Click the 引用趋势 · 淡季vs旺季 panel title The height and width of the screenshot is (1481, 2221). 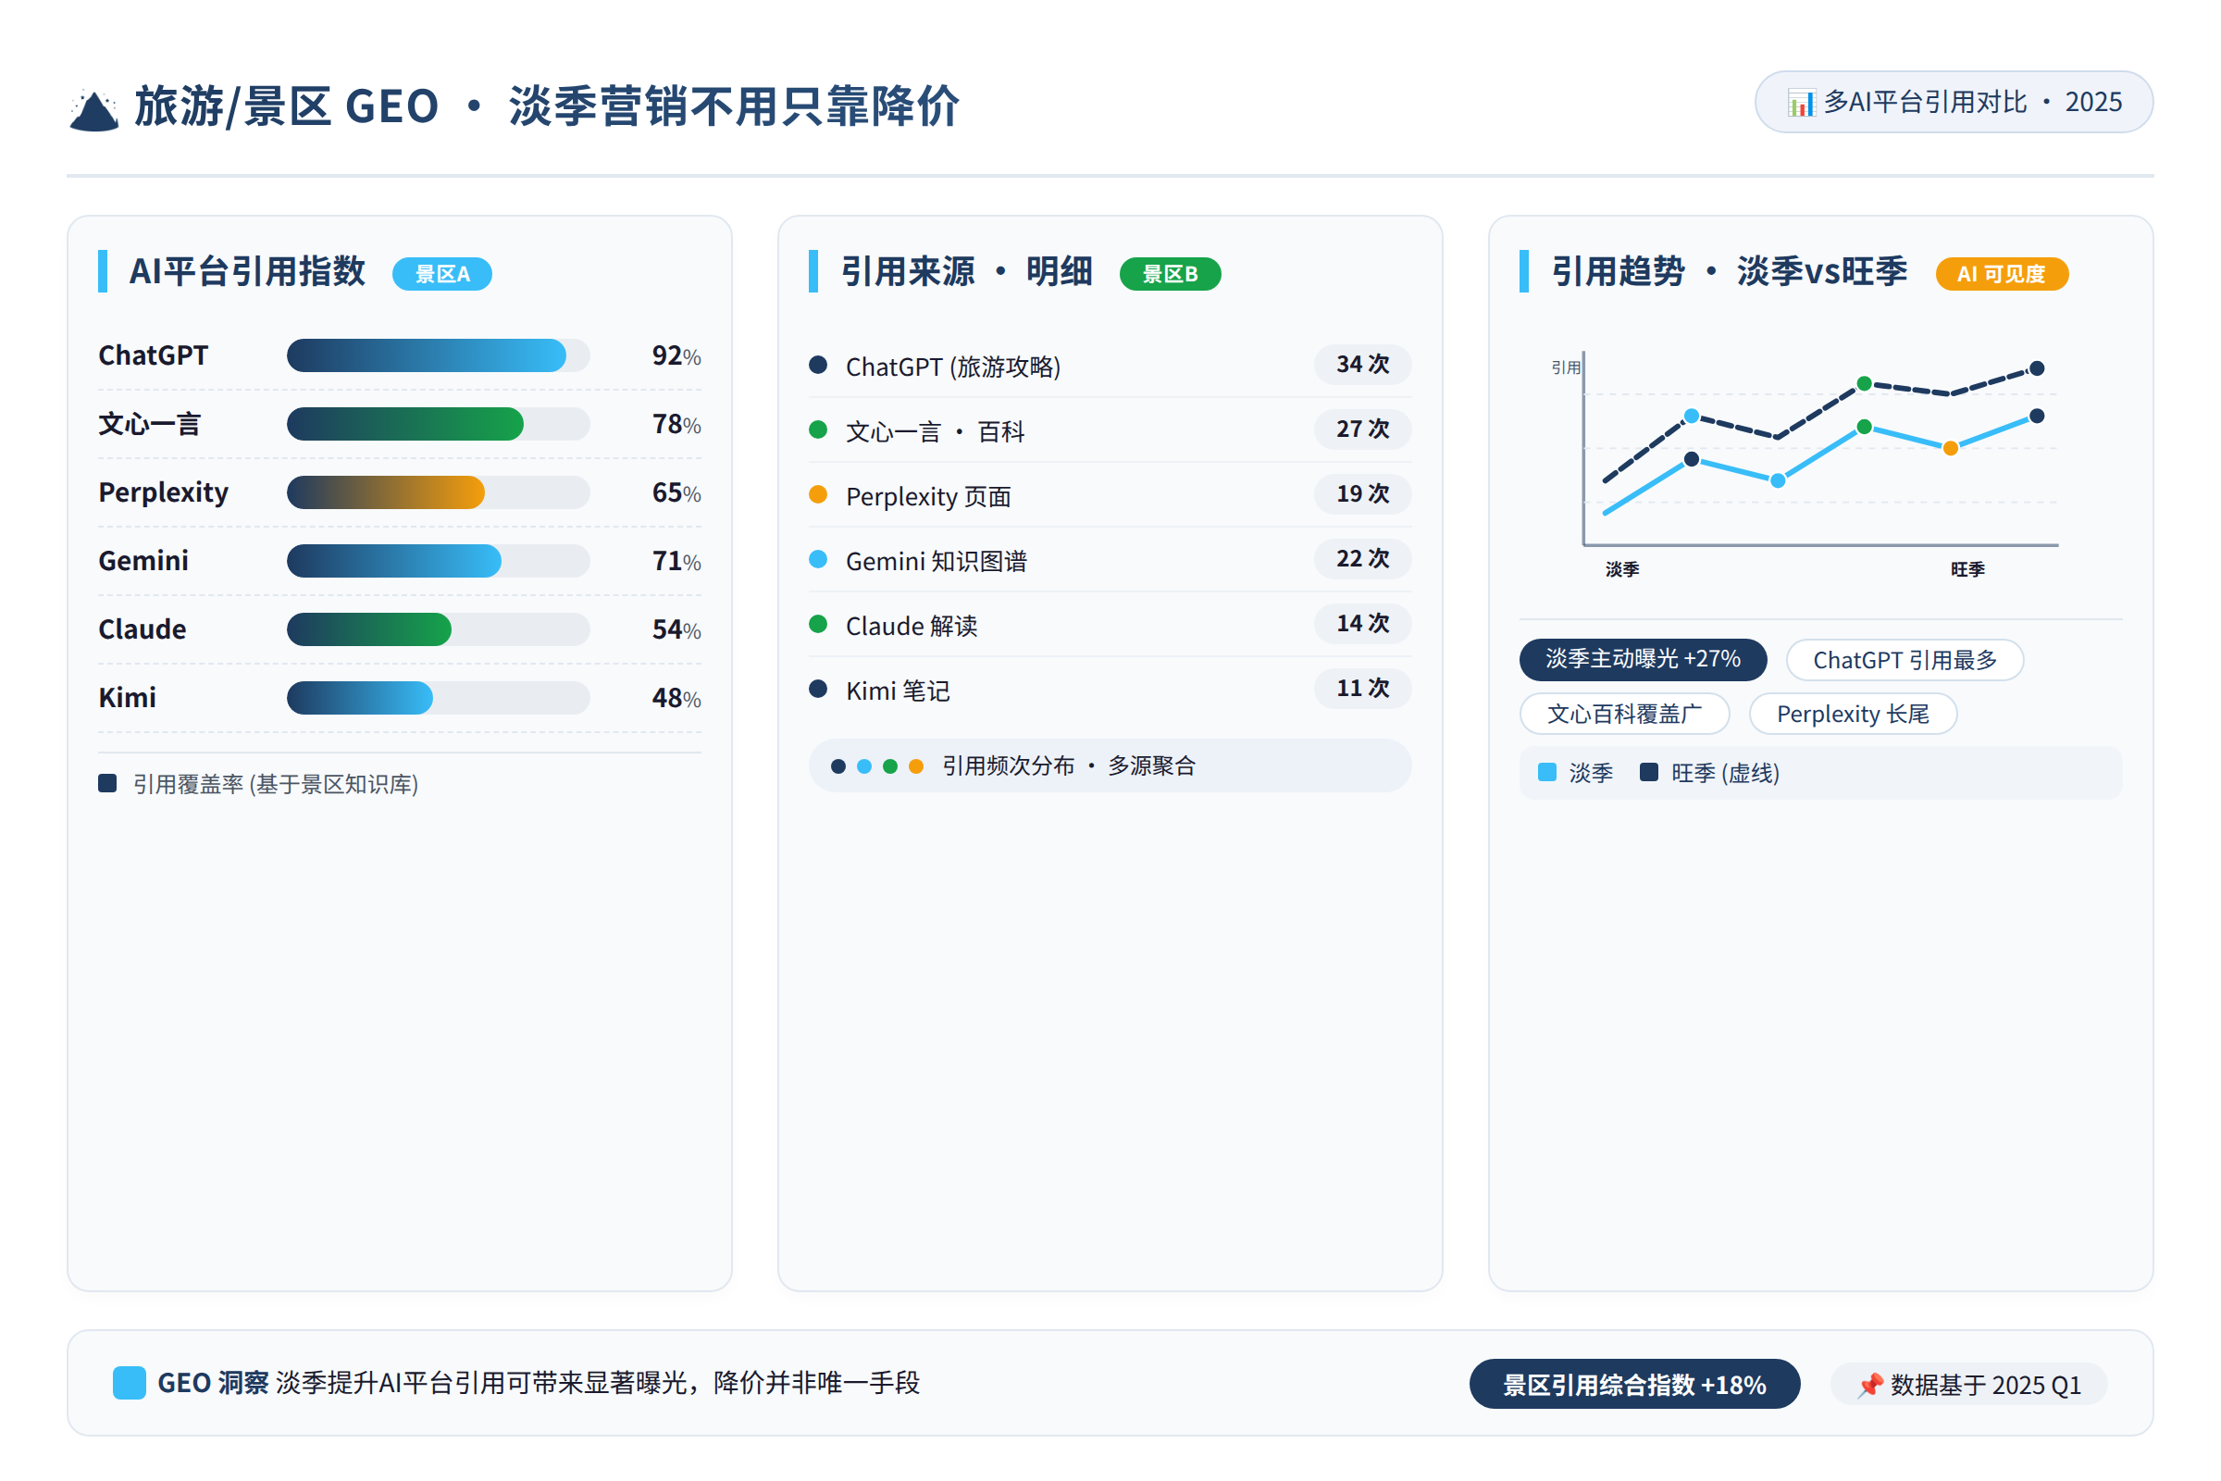coord(1729,272)
